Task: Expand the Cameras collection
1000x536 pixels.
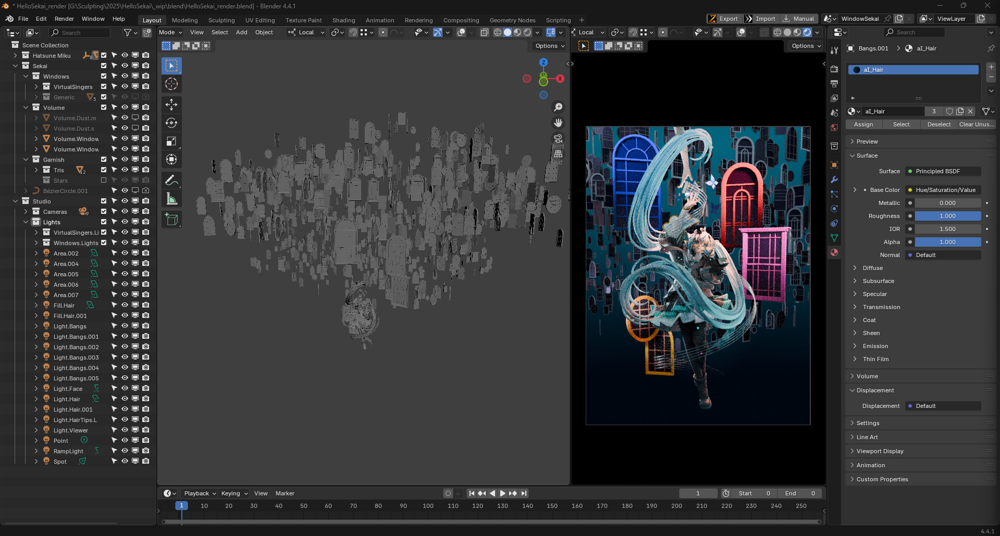Action: tap(26, 212)
